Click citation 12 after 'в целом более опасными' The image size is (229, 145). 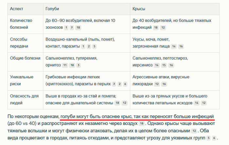click(x=194, y=131)
